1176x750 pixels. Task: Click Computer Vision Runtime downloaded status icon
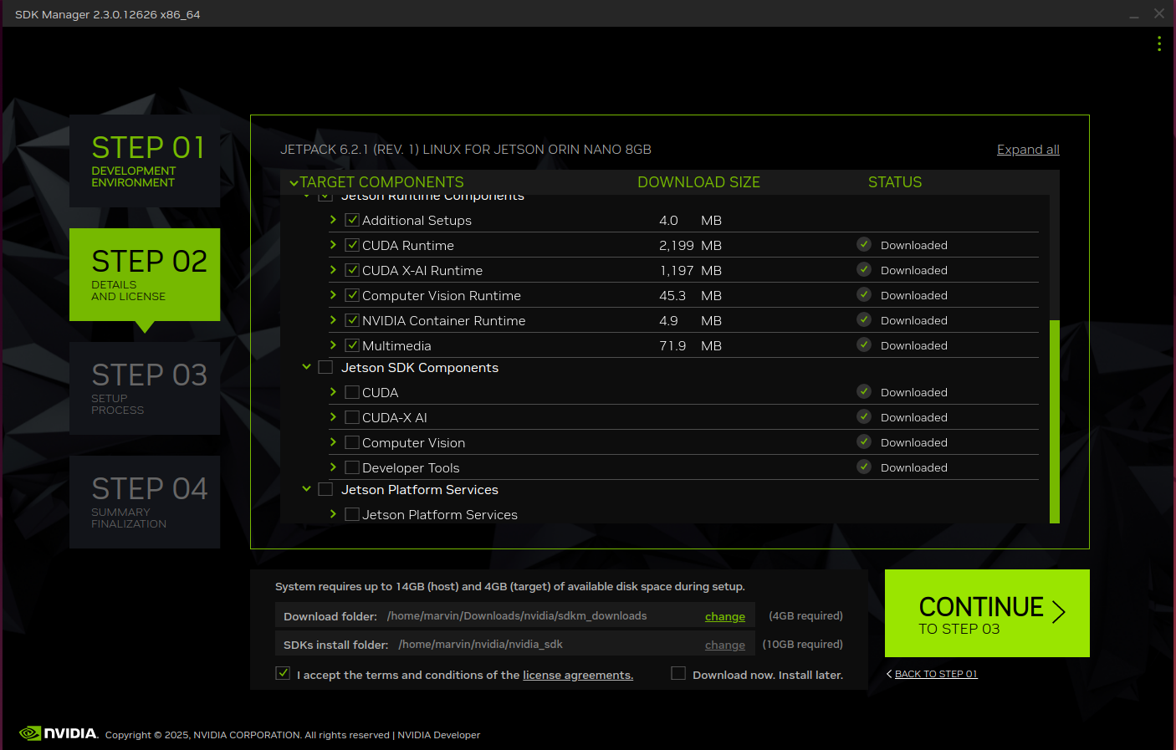coord(864,294)
